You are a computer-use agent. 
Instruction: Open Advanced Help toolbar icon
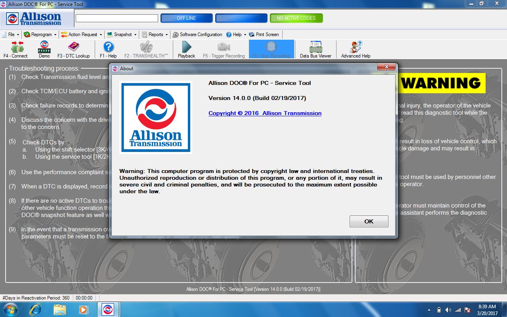pos(356,50)
